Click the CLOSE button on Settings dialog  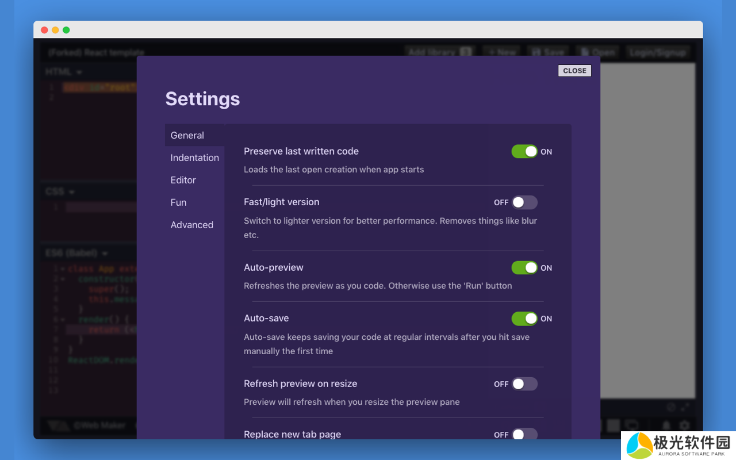574,70
